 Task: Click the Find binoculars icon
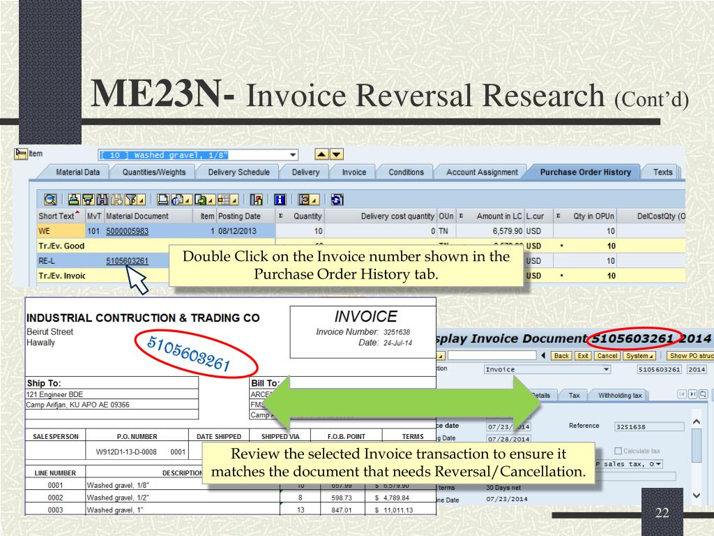tap(102, 199)
